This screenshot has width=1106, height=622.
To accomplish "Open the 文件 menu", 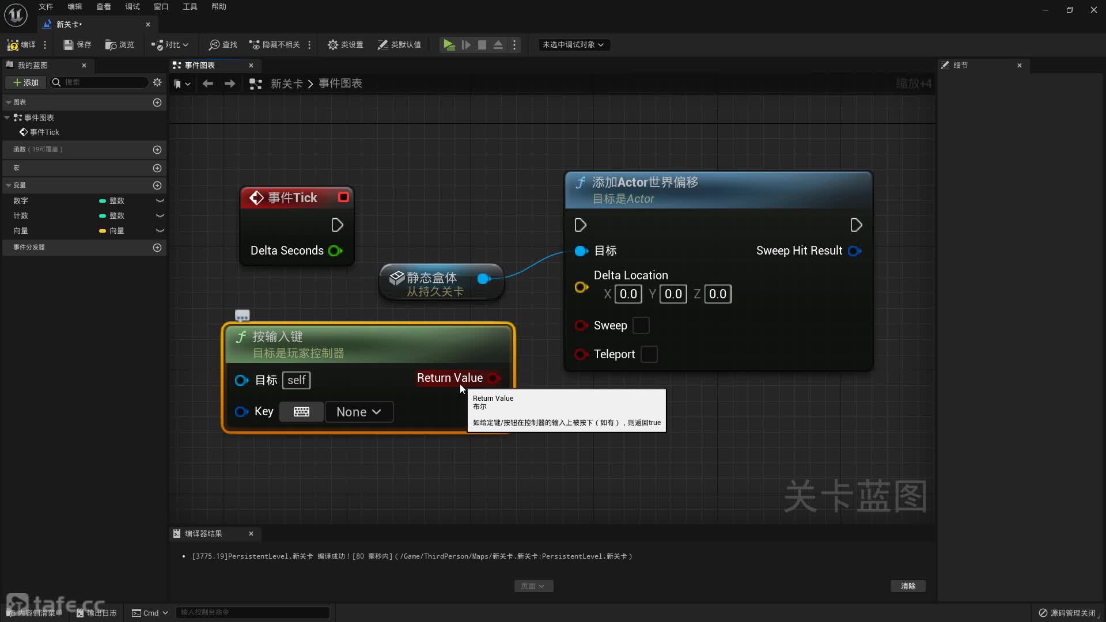I will coord(46,7).
